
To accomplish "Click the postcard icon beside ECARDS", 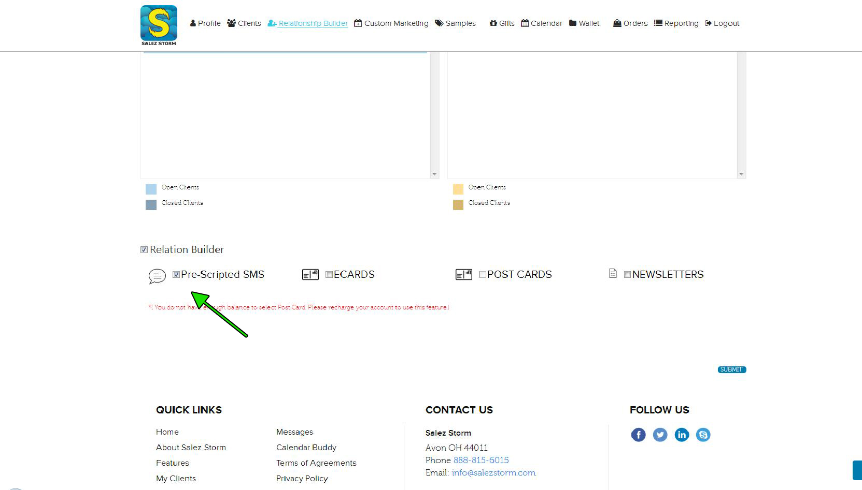I will tap(310, 275).
